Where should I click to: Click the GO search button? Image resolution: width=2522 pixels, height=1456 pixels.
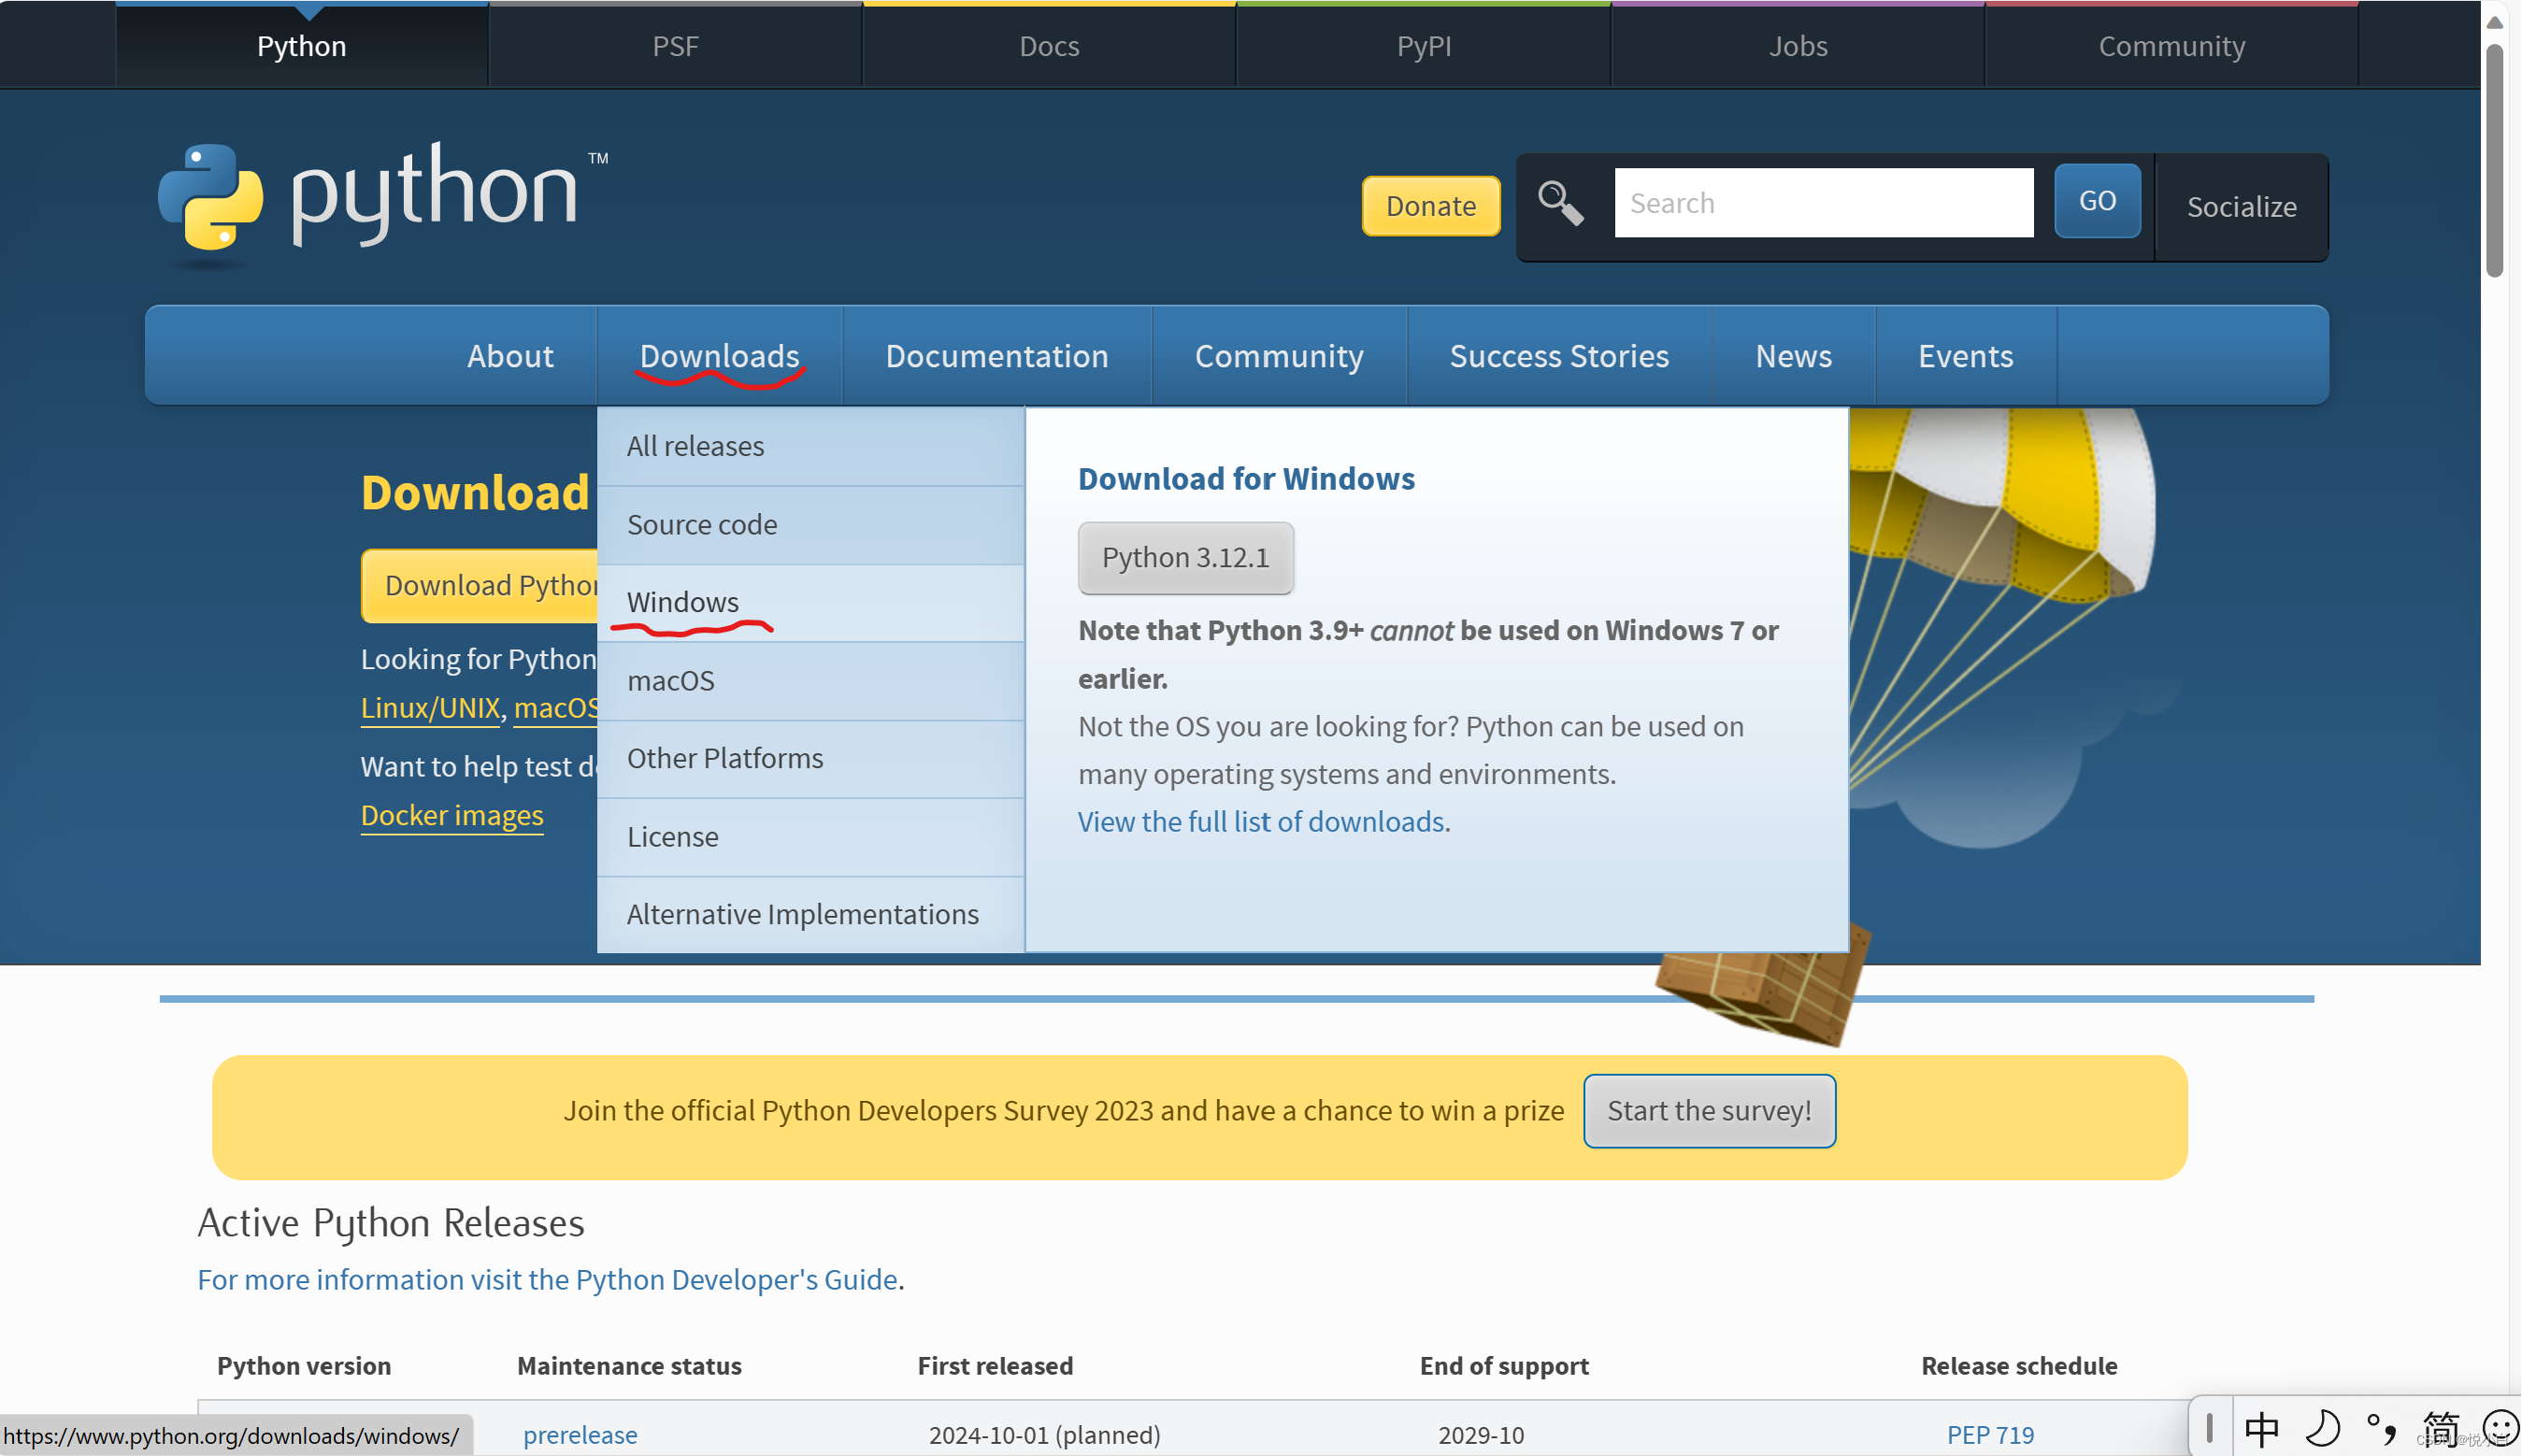[x=2097, y=201]
